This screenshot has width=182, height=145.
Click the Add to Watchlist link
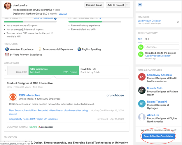[44, 18]
